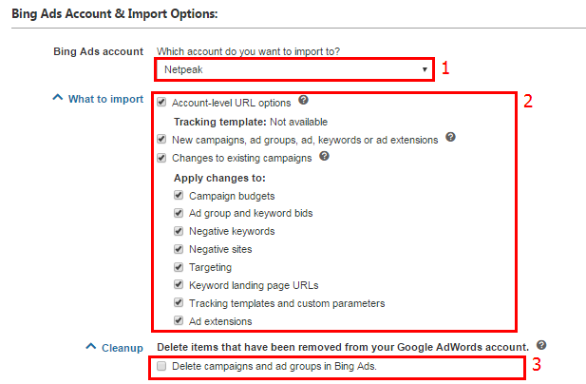Enable Delete campaigns and ad groups checkbox
The width and height of the screenshot is (586, 384).
[x=162, y=366]
